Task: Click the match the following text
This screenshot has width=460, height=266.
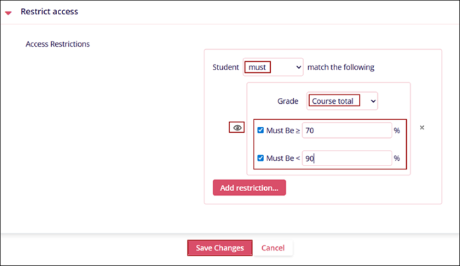Action: coord(341,67)
